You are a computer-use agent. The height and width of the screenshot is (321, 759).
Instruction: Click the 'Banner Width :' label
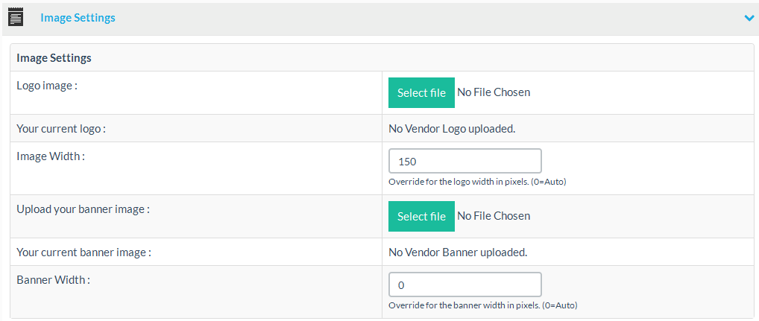53,280
